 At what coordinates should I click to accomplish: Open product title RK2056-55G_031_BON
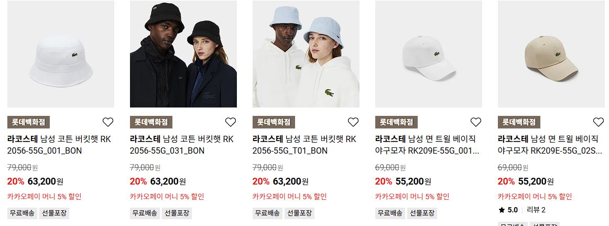pos(182,145)
